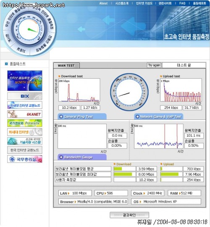Click the 품질테스트 sidebar heading
The image size is (210, 227).
18,64
